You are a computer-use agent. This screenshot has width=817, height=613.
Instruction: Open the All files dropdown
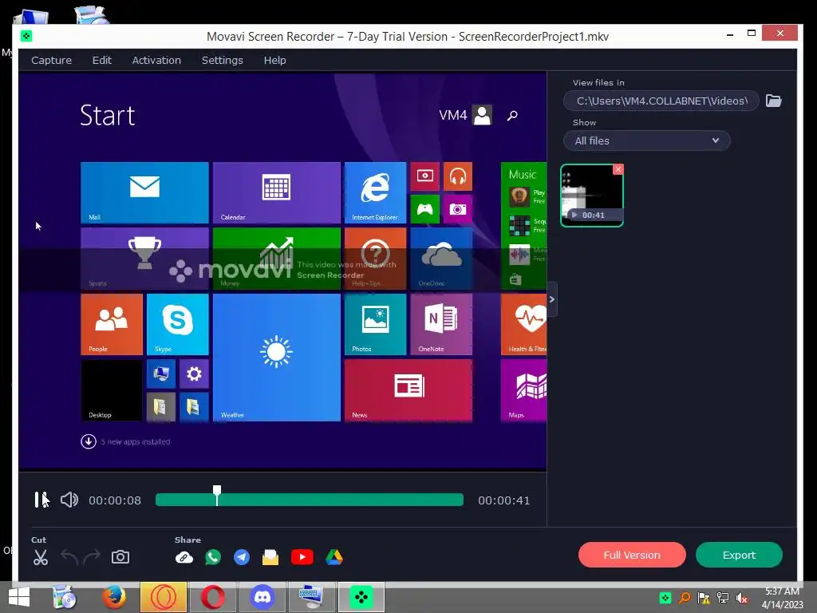646,140
